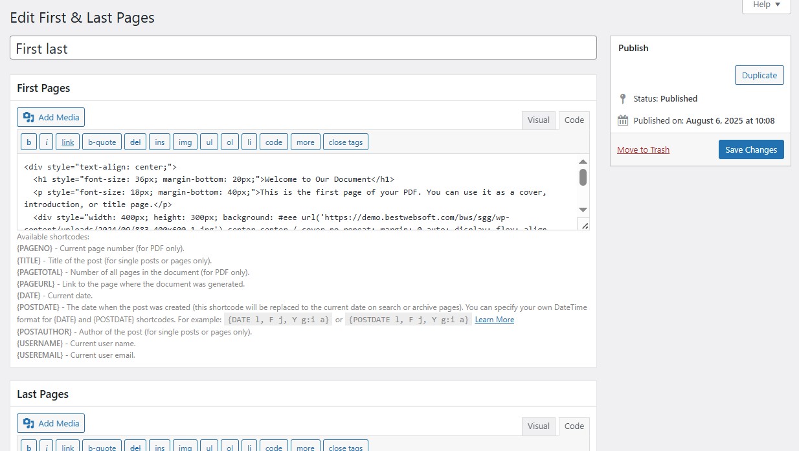Click close tags in Last Pages toolbar
Image resolution: width=799 pixels, height=451 pixels.
346,445
